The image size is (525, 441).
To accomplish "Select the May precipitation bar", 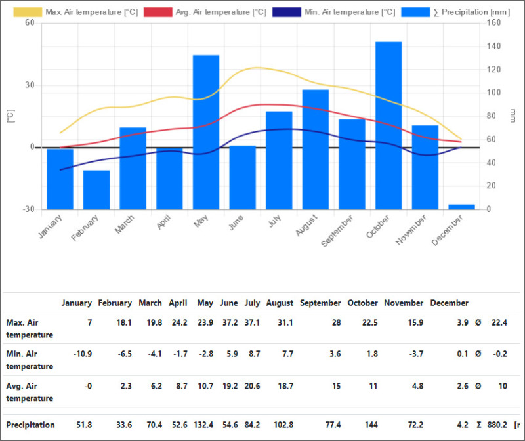I will pyautogui.click(x=205, y=133).
